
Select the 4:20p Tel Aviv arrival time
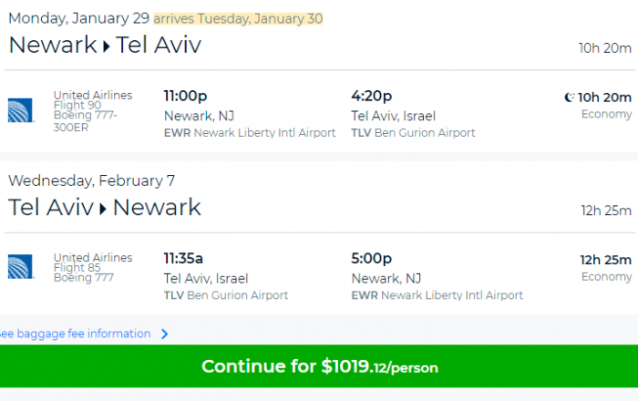[x=372, y=96]
